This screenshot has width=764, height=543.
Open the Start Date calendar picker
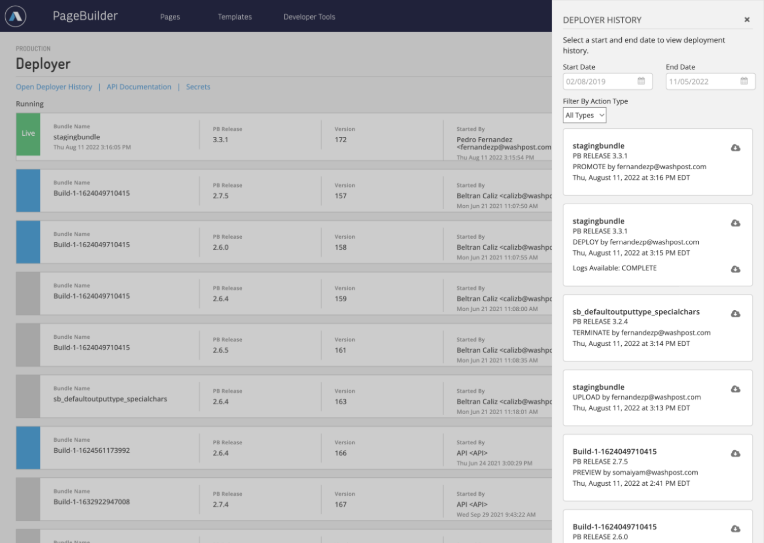coord(641,81)
